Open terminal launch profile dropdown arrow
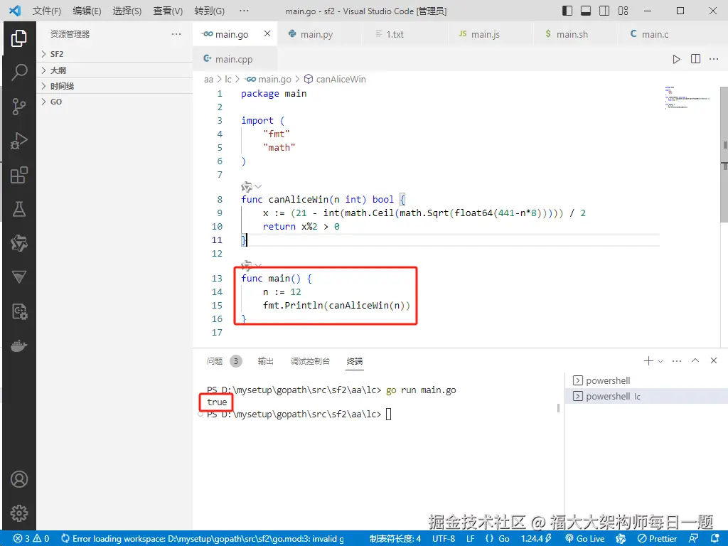 660,360
